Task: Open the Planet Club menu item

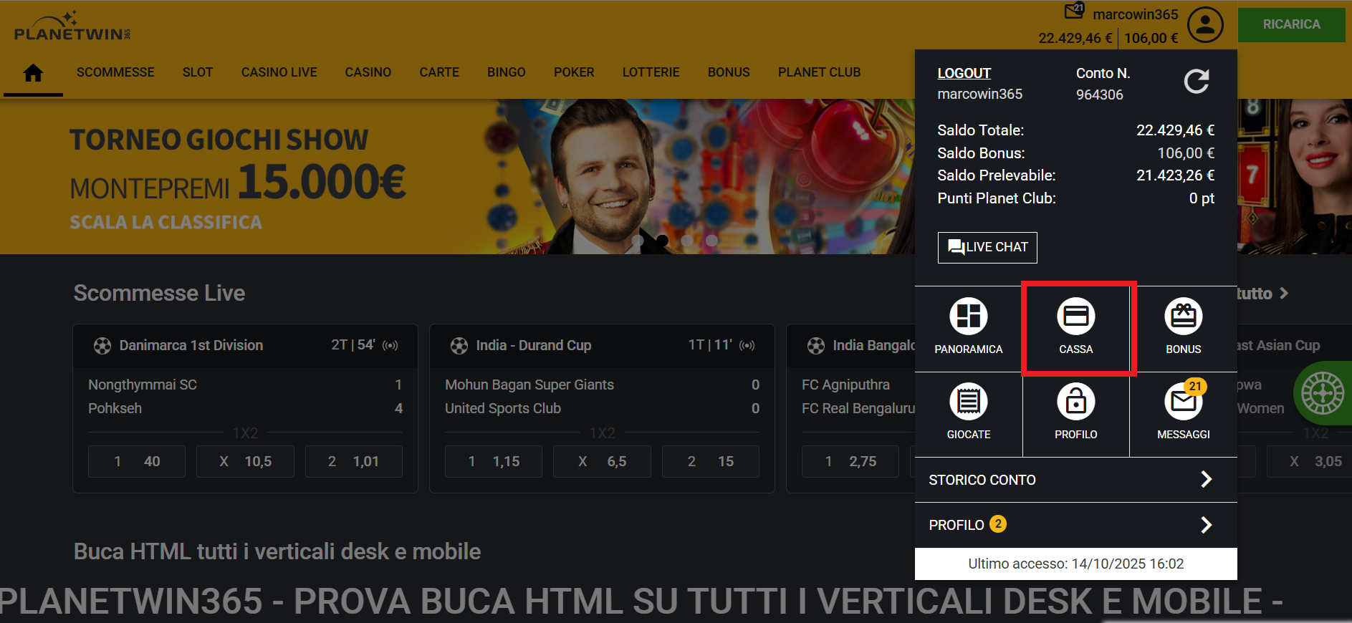Action: point(819,72)
